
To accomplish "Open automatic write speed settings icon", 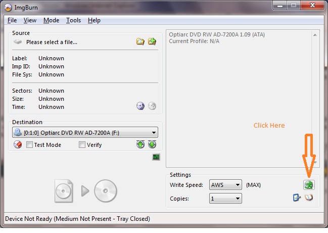I will (x=309, y=185).
